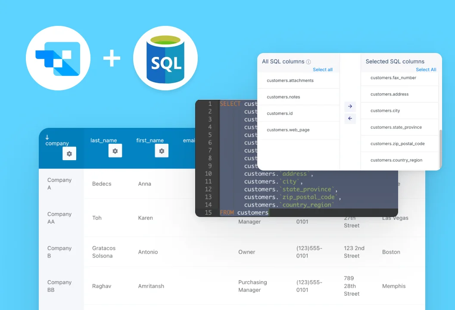
Task: Click SQL line with country_region
Action: point(289,205)
